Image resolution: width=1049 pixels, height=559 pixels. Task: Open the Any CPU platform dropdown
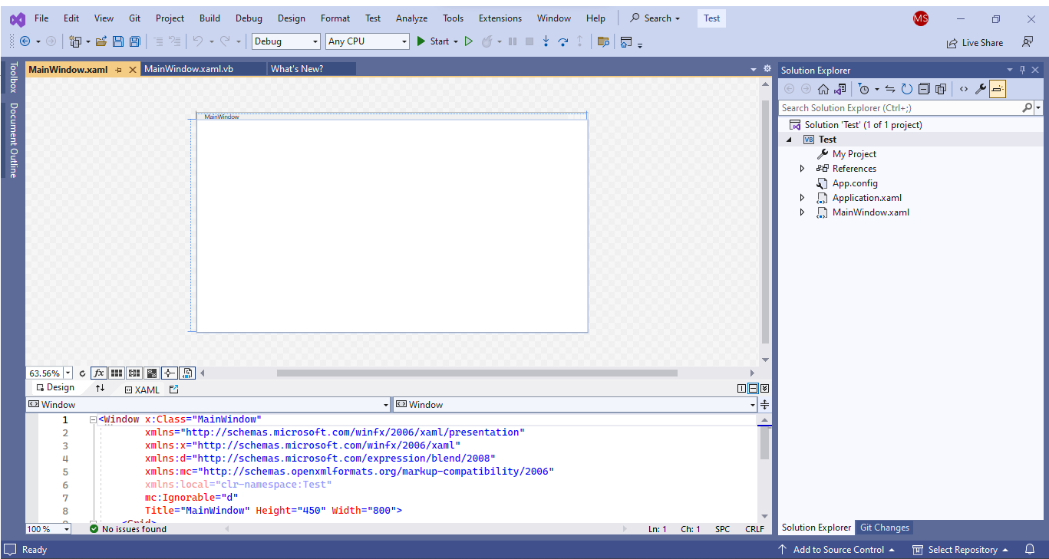click(x=368, y=41)
